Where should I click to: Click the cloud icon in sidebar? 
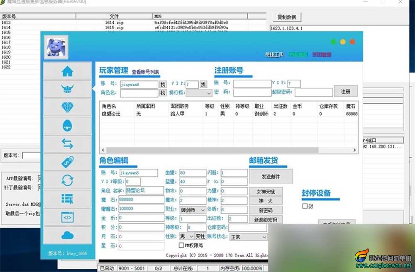(67, 235)
